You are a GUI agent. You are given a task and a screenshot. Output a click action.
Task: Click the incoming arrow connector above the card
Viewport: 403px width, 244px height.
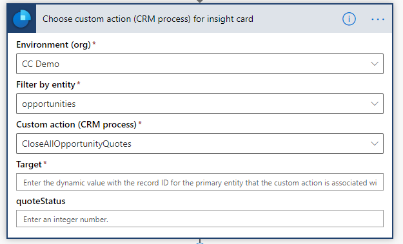pyautogui.click(x=200, y=1)
